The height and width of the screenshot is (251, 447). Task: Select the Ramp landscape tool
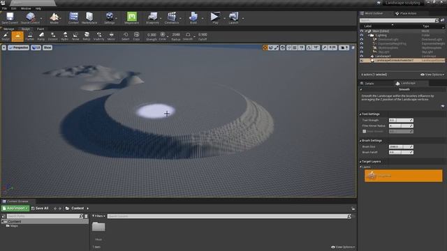click(x=41, y=36)
